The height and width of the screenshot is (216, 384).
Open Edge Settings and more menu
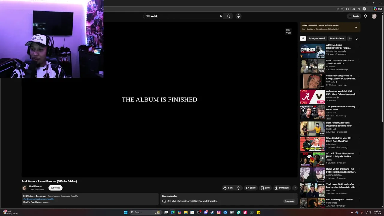[x=370, y=9]
